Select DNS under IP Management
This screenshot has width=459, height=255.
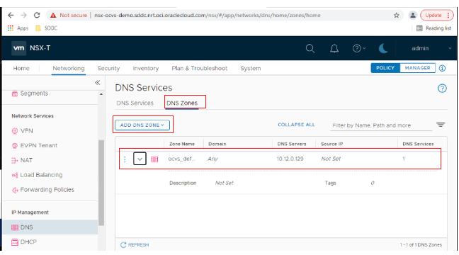(50, 227)
